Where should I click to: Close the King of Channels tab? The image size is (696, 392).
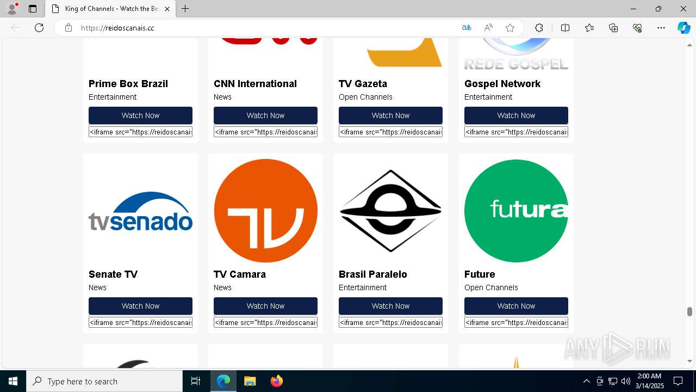[167, 9]
